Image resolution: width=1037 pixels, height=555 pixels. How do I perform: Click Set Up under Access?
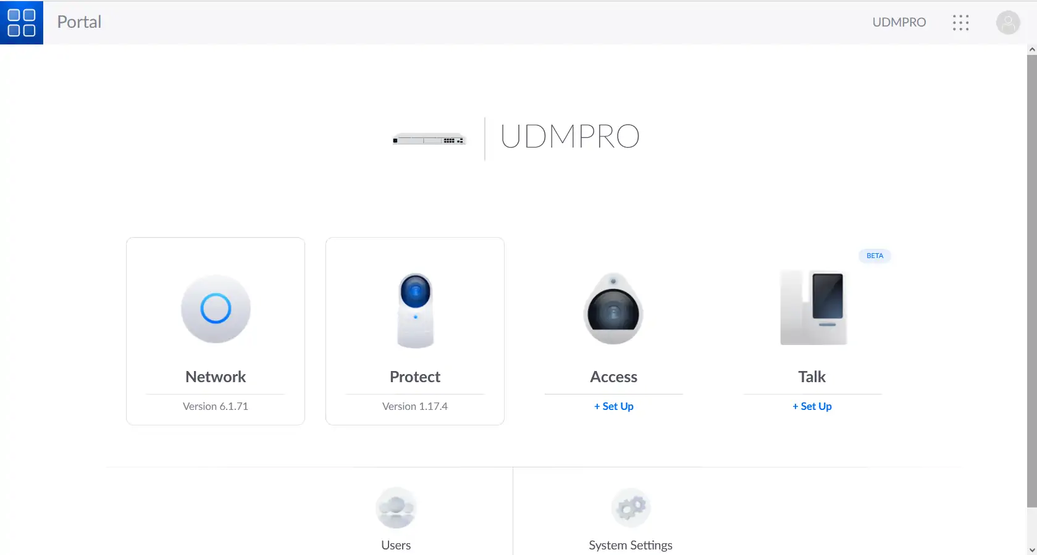(614, 406)
